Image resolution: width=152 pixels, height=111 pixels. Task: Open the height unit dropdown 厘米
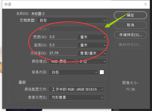pyautogui.click(x=92, y=45)
